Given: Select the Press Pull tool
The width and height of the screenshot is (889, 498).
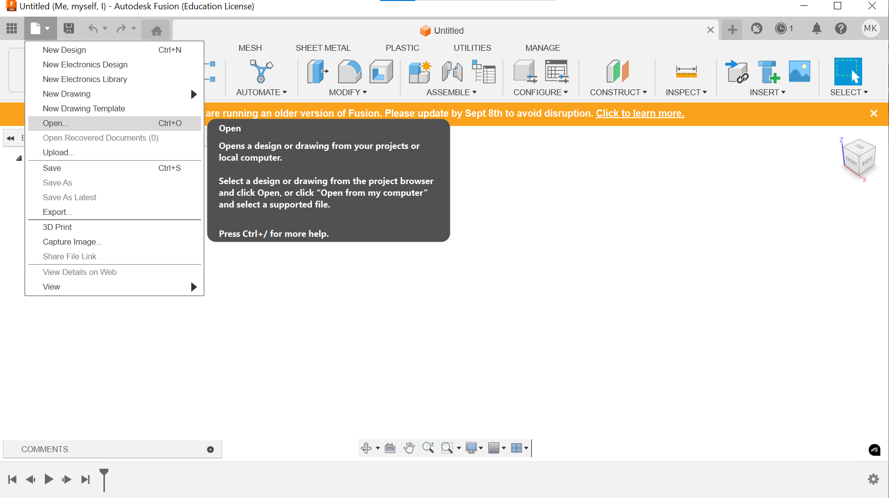Looking at the screenshot, I should coord(317,71).
